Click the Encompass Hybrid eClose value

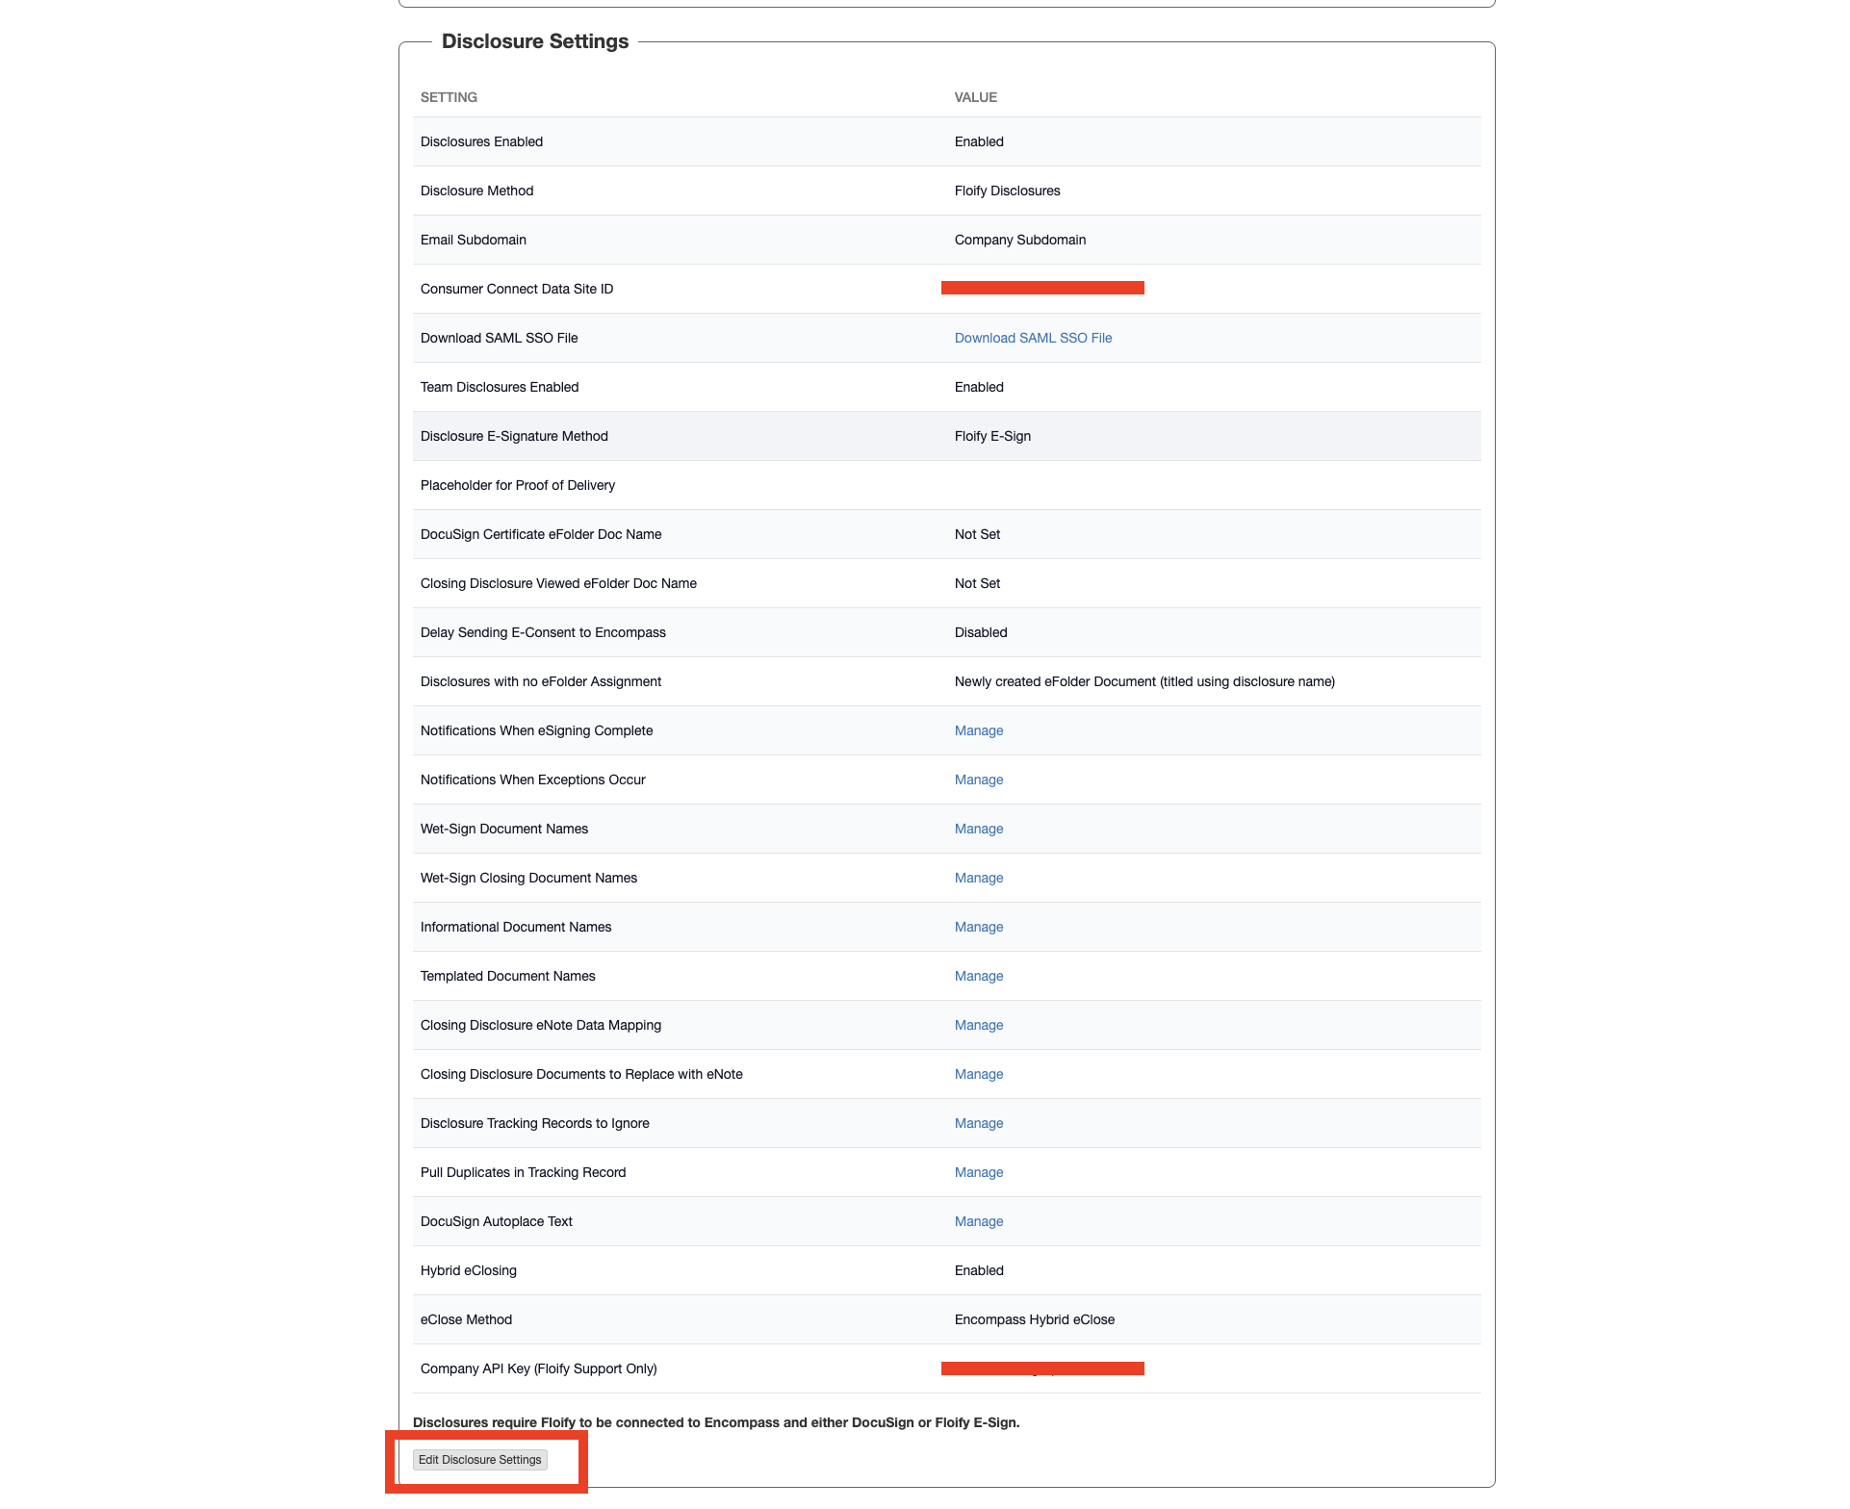(x=1034, y=1319)
